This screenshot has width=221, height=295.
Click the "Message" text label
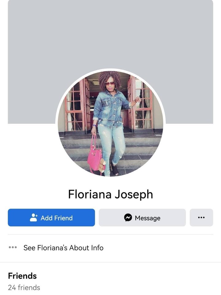point(148,218)
